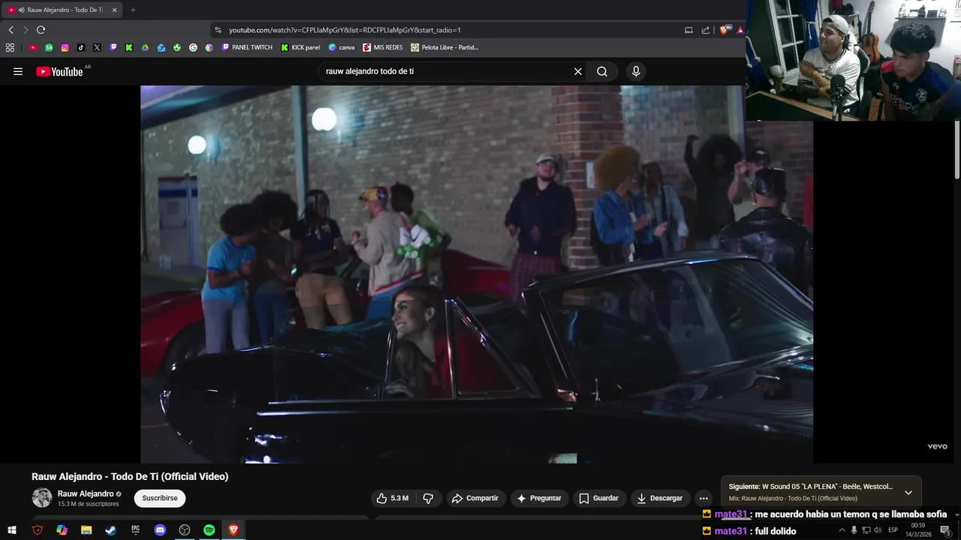This screenshot has height=540, width=961.
Task: Share this page via address bar icon
Action: tap(706, 30)
